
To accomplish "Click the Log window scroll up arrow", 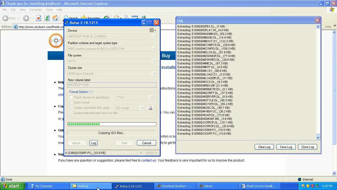I will (x=318, y=27).
